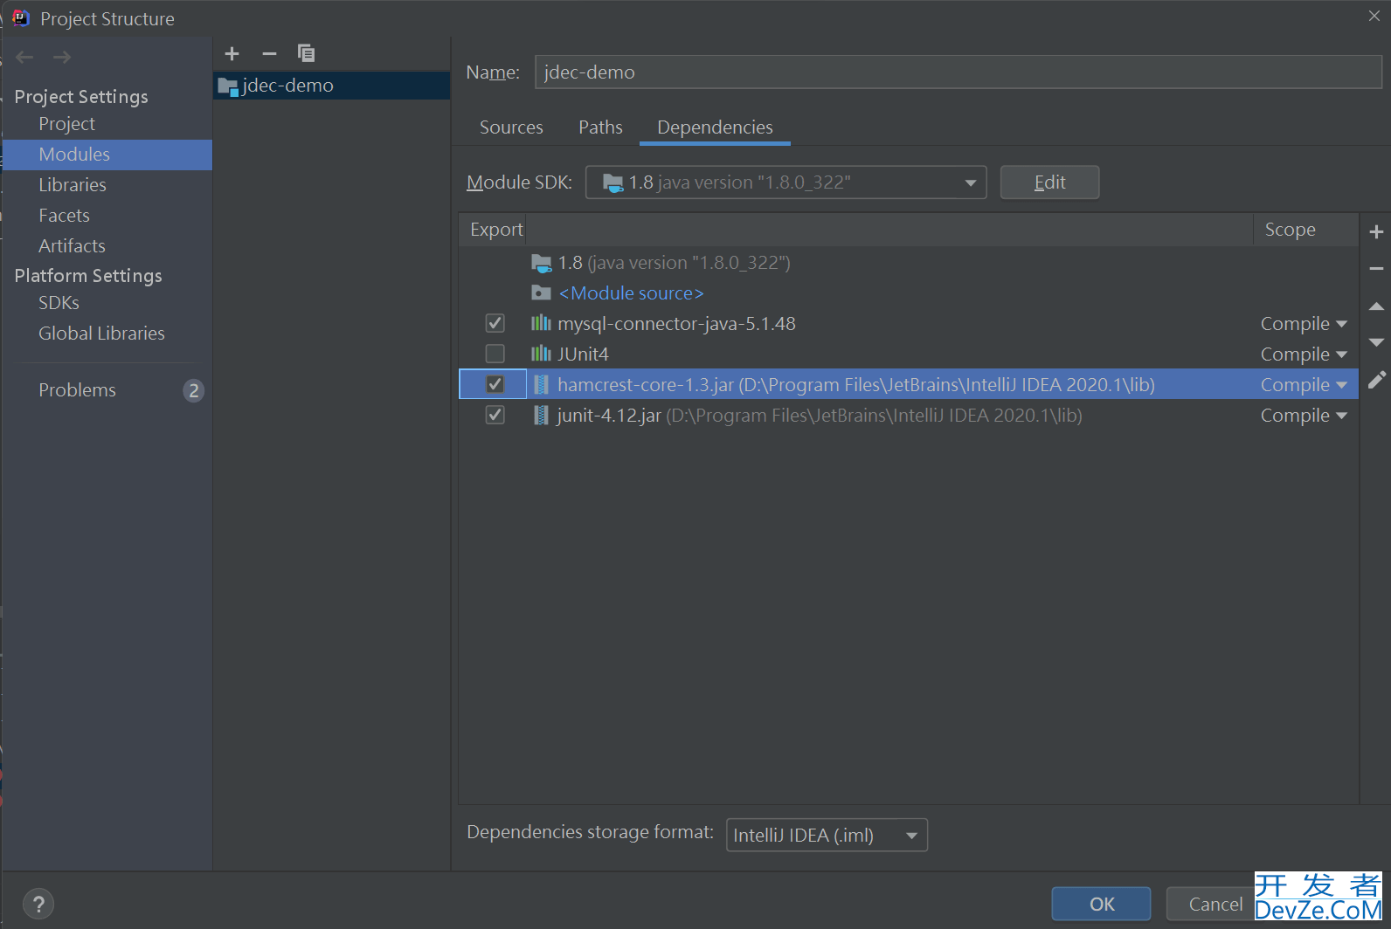Click the 1.8 JDK icon in dependency list

tap(542, 263)
